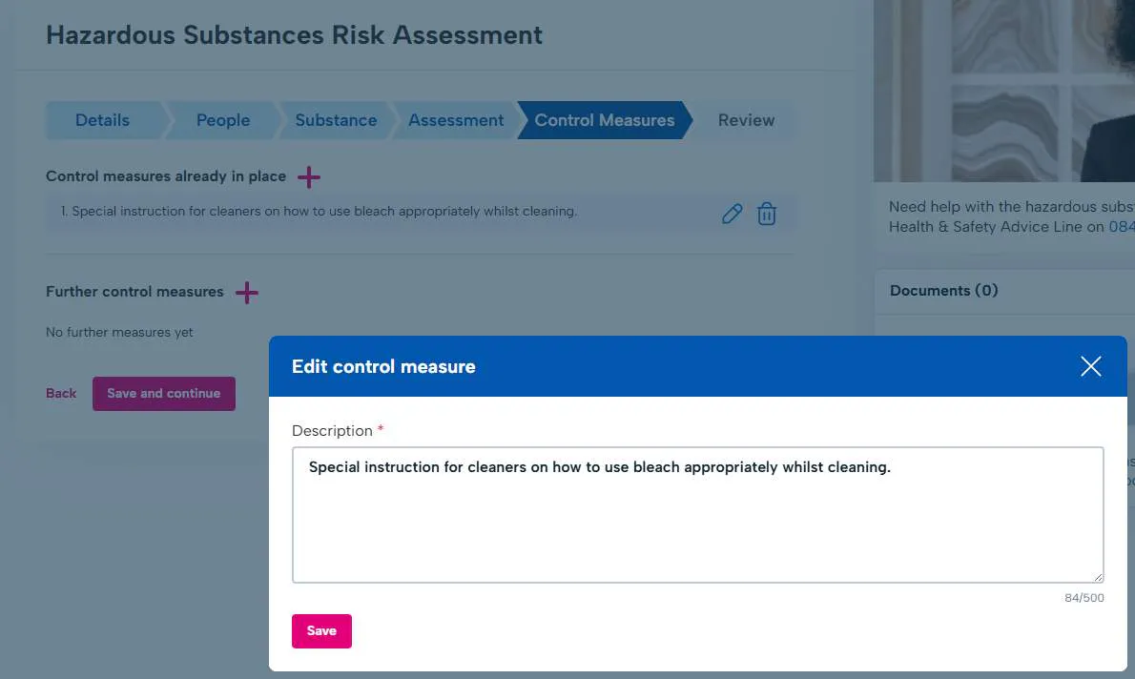Add a further control measure
This screenshot has width=1135, height=679.
click(x=247, y=293)
